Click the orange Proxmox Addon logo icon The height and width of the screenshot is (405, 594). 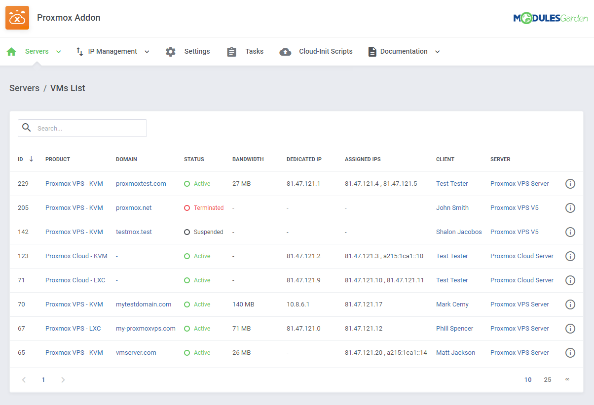point(17,18)
